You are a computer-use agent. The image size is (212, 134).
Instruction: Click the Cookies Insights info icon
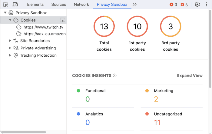point(114,75)
